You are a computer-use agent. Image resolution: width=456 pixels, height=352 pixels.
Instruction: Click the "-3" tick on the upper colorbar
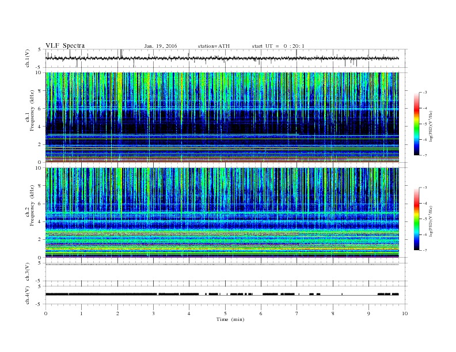425,93
